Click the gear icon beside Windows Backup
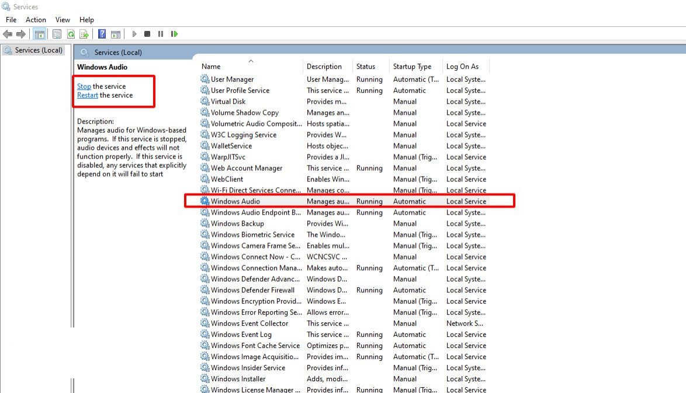Image resolution: width=686 pixels, height=393 pixels. tap(205, 223)
